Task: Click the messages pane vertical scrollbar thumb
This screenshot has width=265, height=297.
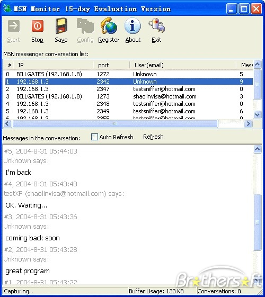Action: click(257, 222)
